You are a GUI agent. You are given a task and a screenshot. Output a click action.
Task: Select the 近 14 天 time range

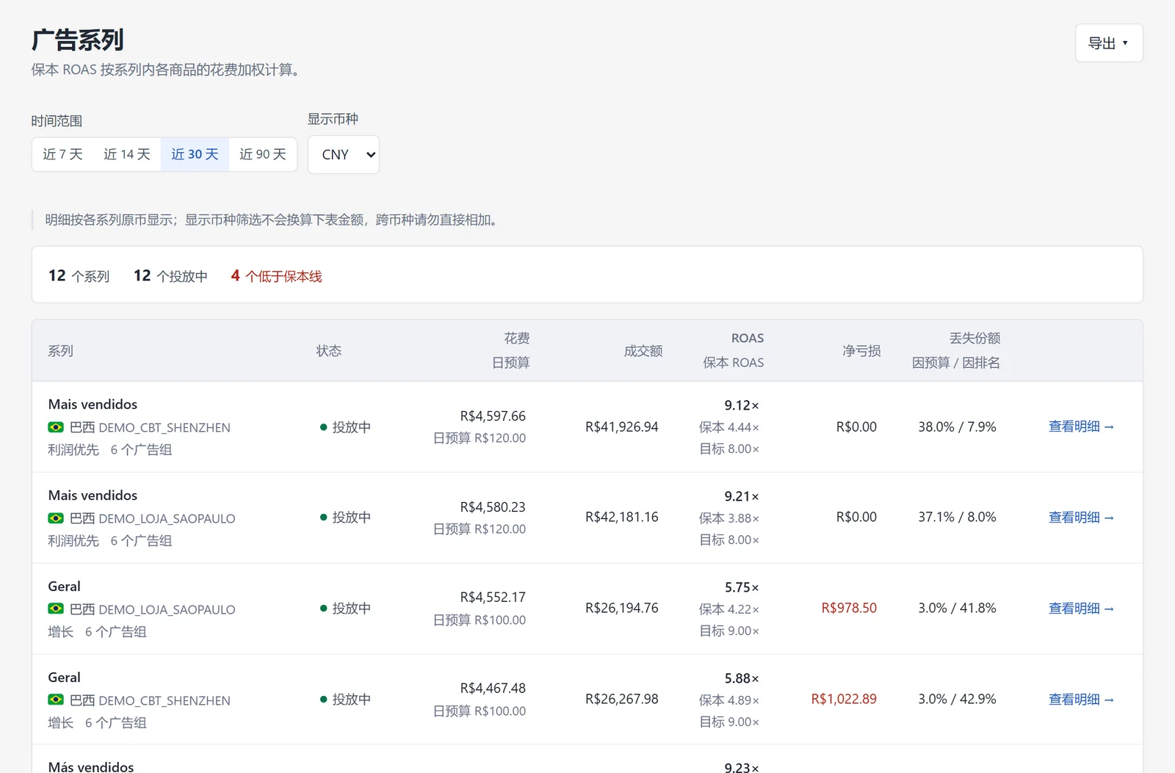coord(127,154)
